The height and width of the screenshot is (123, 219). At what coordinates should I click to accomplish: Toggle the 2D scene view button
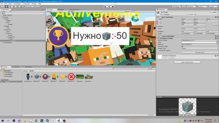click(x=62, y=11)
